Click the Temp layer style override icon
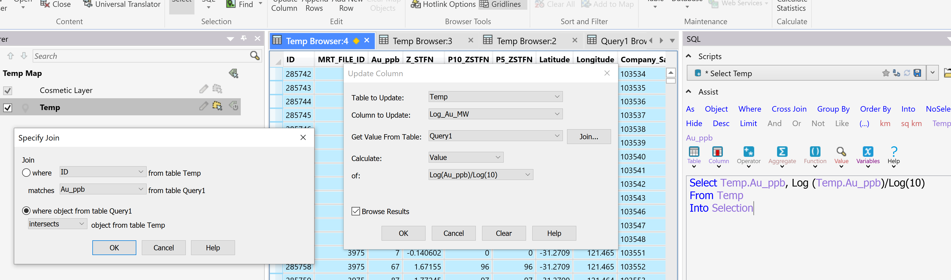 coord(233,106)
